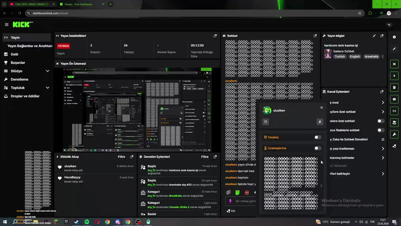Viewport: 401px width, 226px height.
Task: Select Yayın in the left sidebar
Action: click(x=27, y=37)
